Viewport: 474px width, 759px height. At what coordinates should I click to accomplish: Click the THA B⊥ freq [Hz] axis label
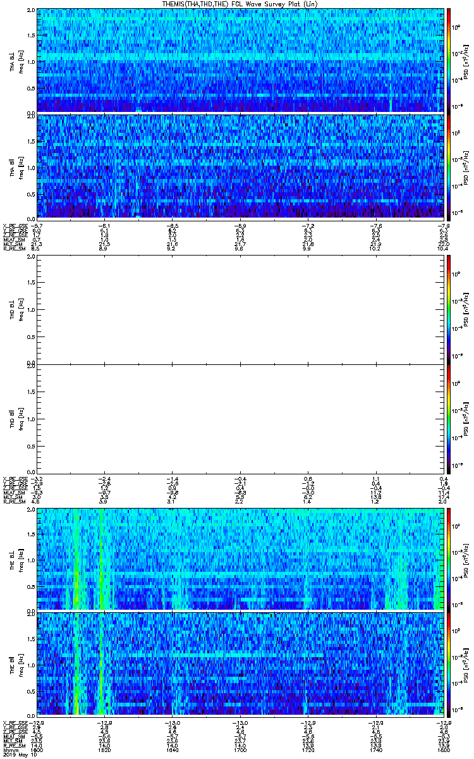[x=20, y=61]
